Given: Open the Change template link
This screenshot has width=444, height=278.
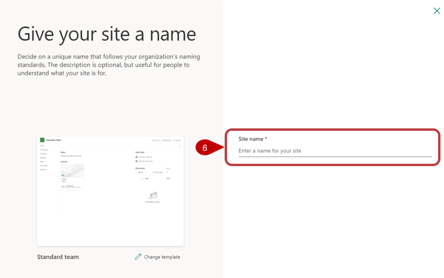Looking at the screenshot, I should pos(162,257).
